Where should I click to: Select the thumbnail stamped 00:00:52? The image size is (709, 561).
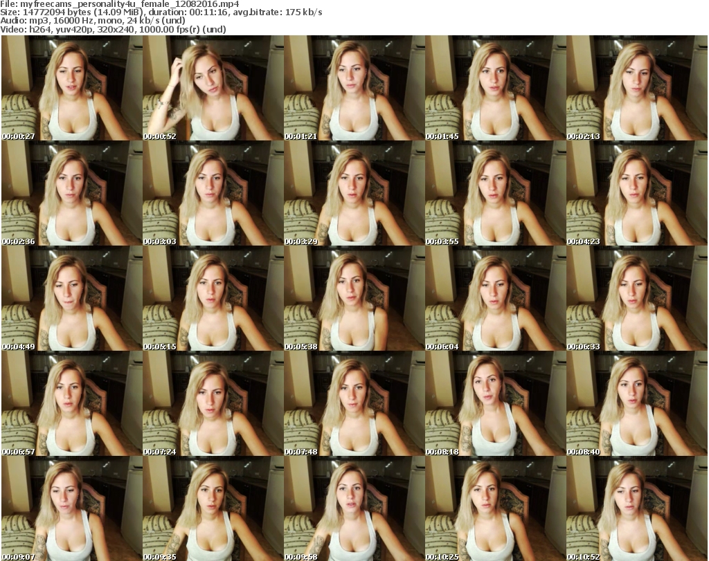click(213, 88)
